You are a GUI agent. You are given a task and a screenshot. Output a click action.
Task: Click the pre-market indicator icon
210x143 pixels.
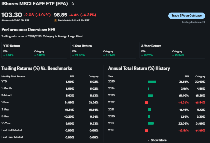(x=56, y=20)
